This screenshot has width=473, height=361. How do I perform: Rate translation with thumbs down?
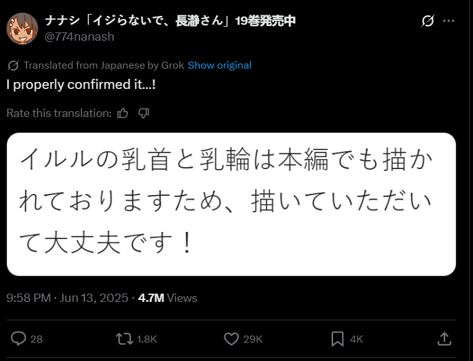coord(144,113)
